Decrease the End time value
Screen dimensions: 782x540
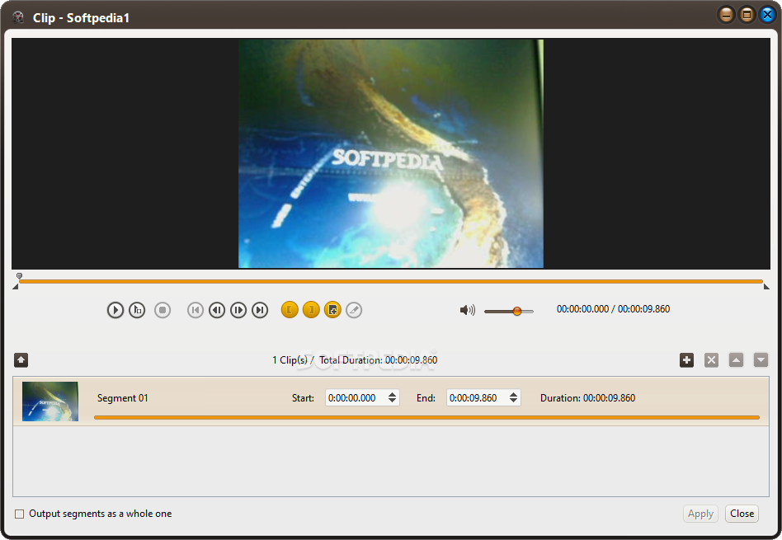[x=514, y=401]
